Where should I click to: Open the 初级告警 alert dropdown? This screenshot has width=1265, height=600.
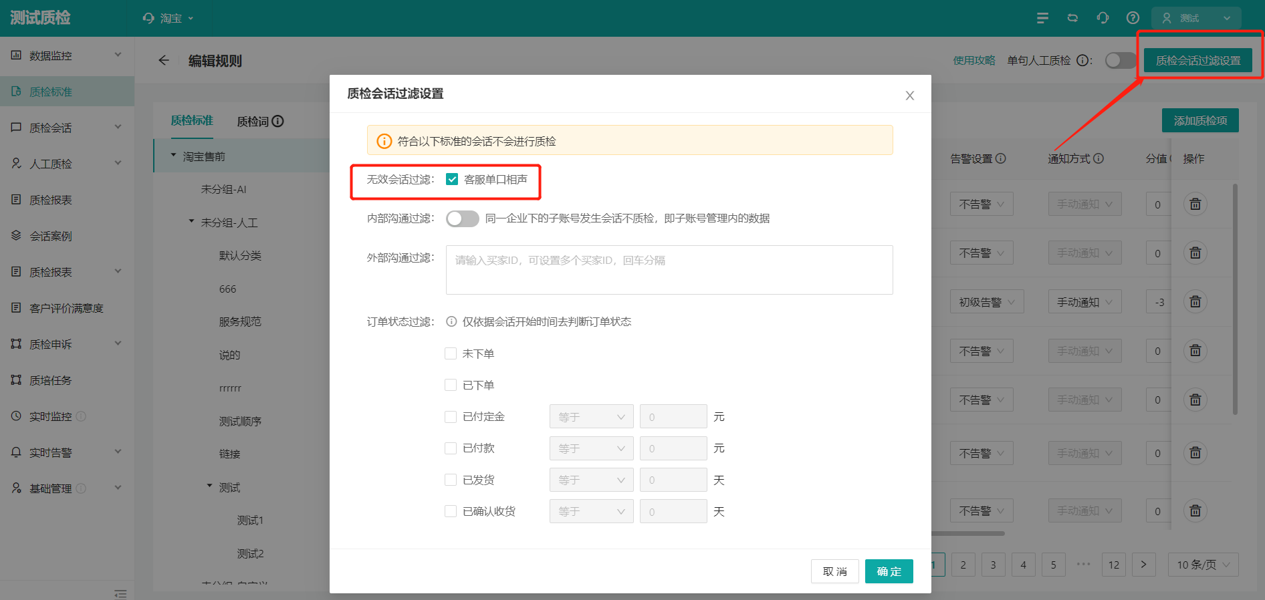click(x=987, y=302)
